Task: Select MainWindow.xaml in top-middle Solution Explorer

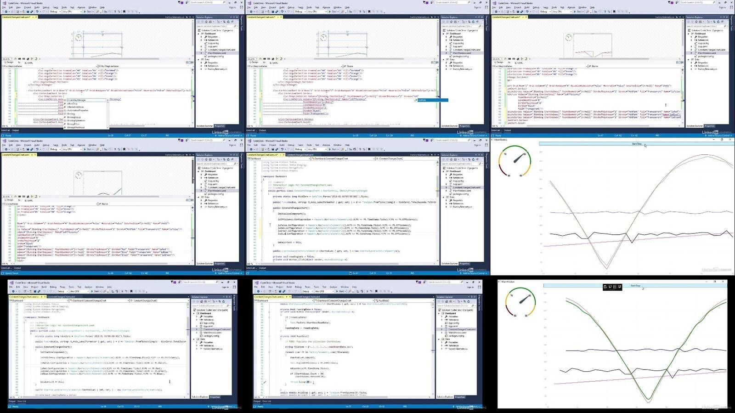Action: pos(462,53)
